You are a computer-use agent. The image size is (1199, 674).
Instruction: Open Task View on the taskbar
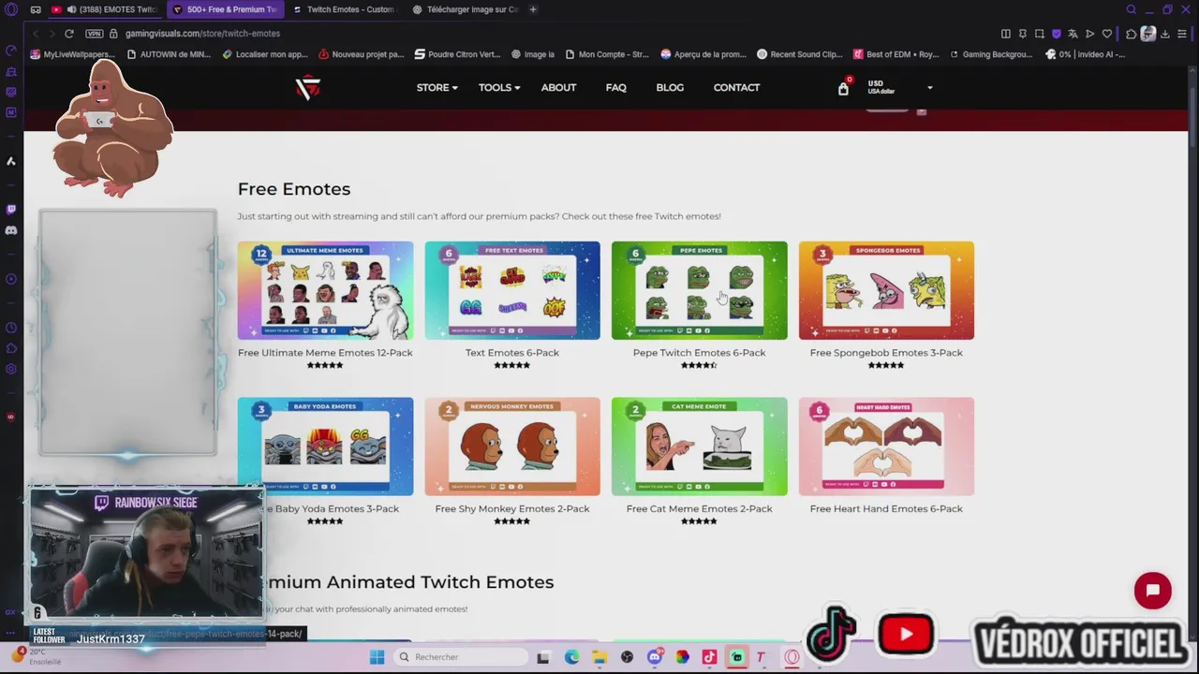pyautogui.click(x=542, y=657)
